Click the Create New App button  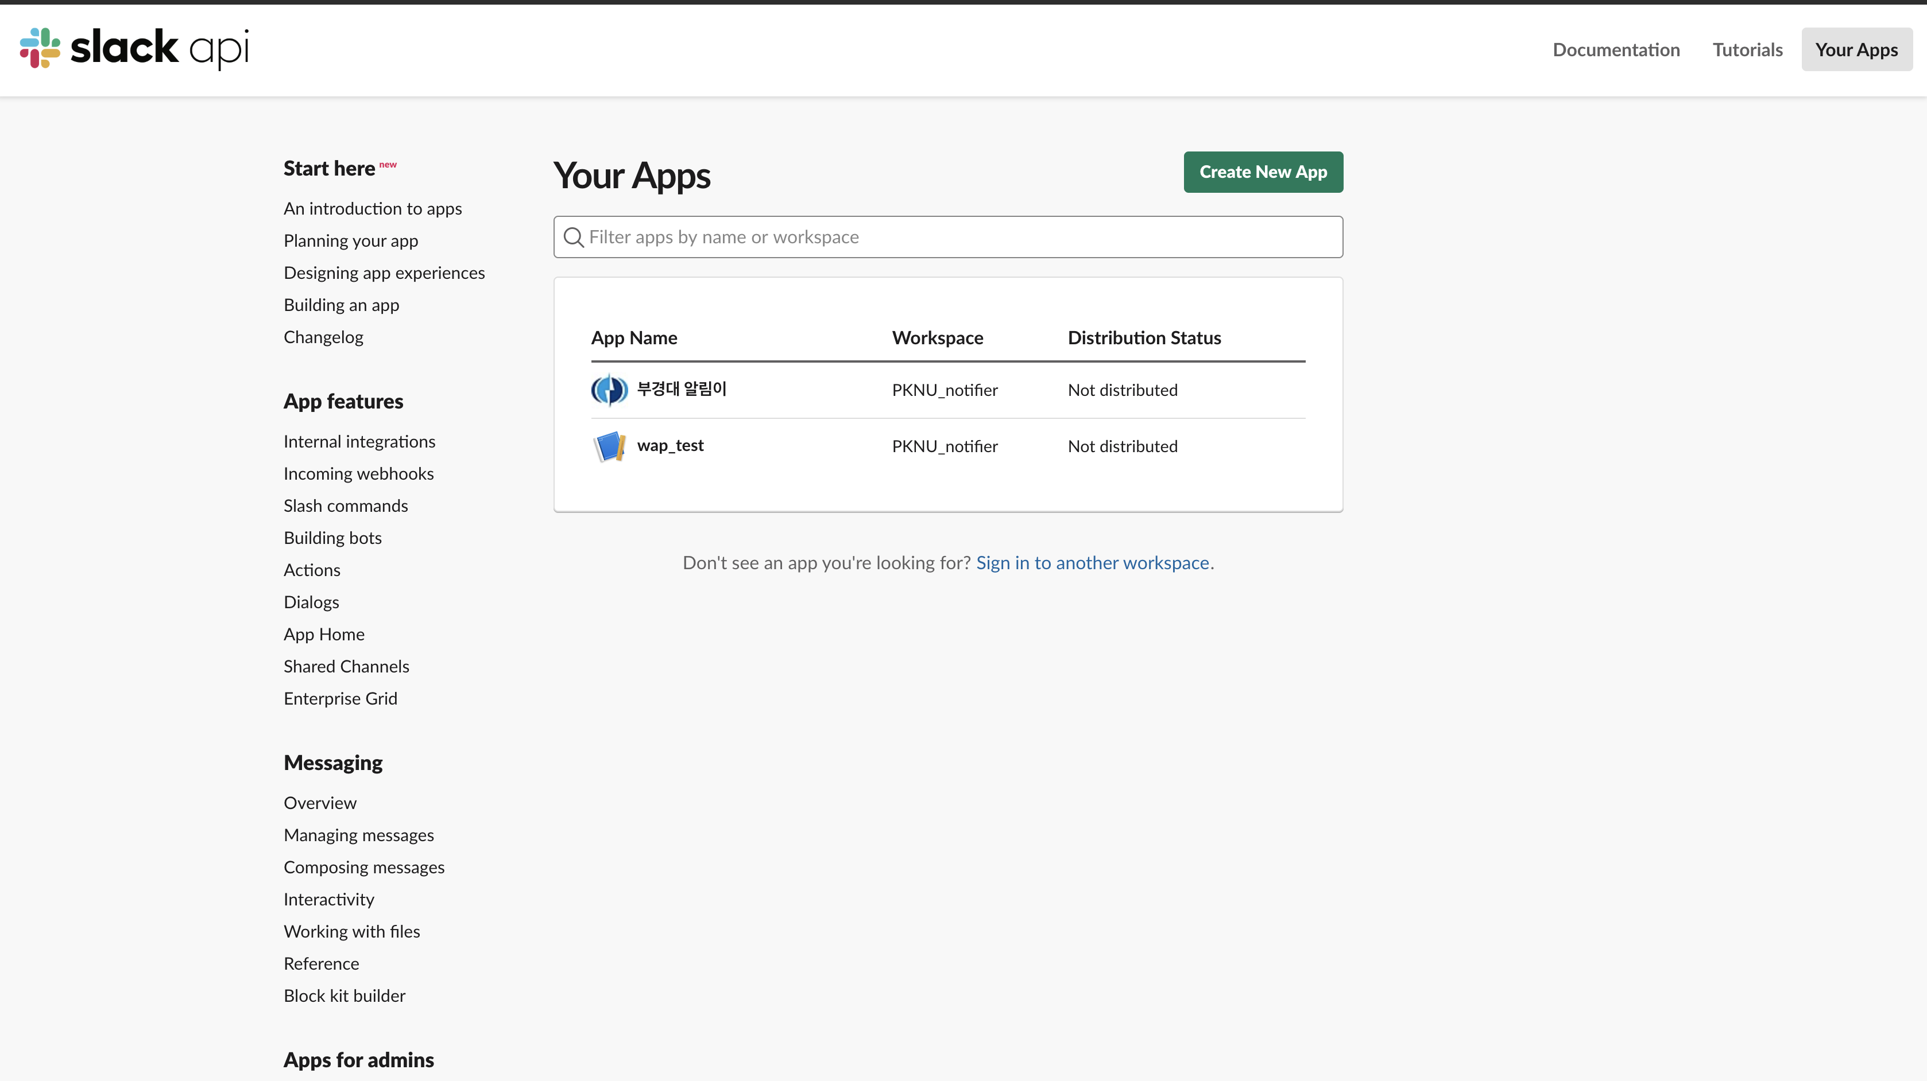(x=1263, y=172)
